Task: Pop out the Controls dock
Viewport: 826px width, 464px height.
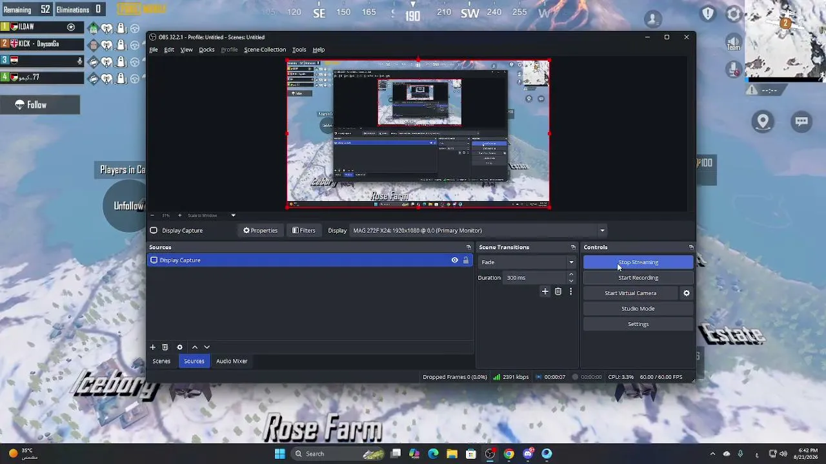Action: tap(691, 247)
